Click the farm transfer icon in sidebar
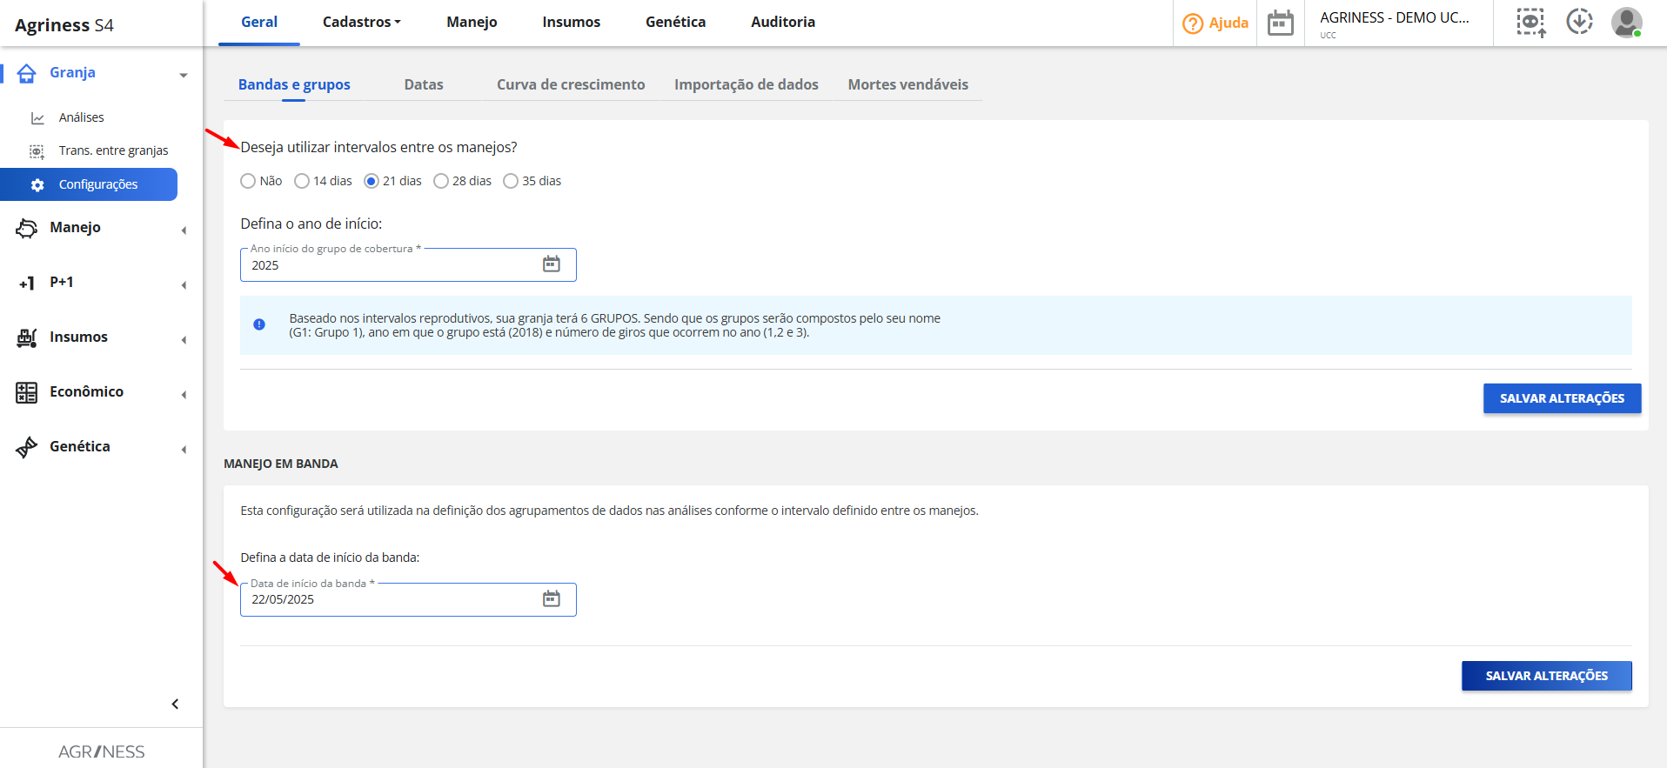This screenshot has height=768, width=1667. coord(37,151)
